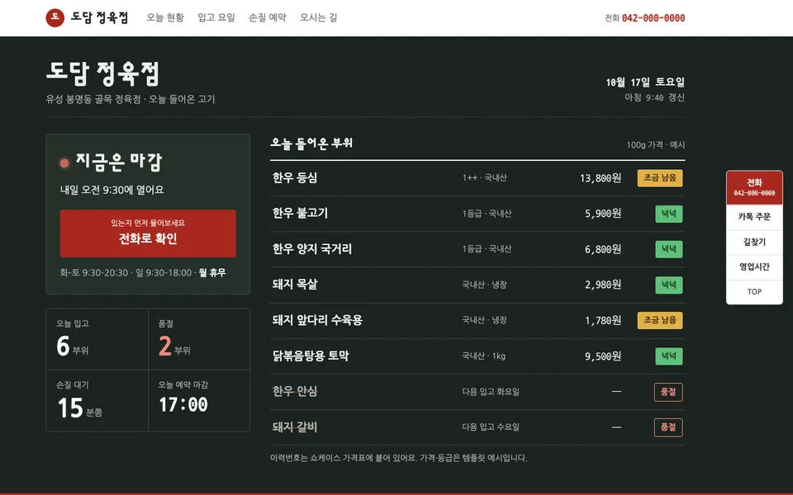Image resolution: width=793 pixels, height=495 pixels.
Task: Click 넉넉 badge on 한우 양지 국거리 row
Action: [x=668, y=249]
